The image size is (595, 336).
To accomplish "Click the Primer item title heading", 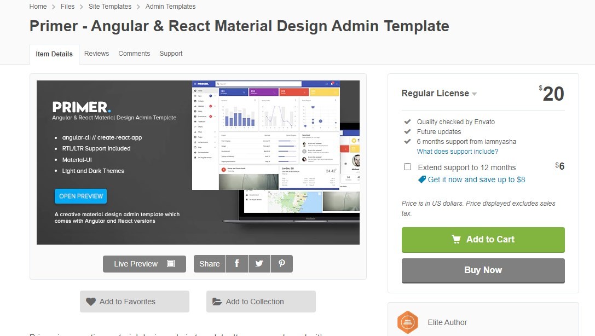I will 239,26.
